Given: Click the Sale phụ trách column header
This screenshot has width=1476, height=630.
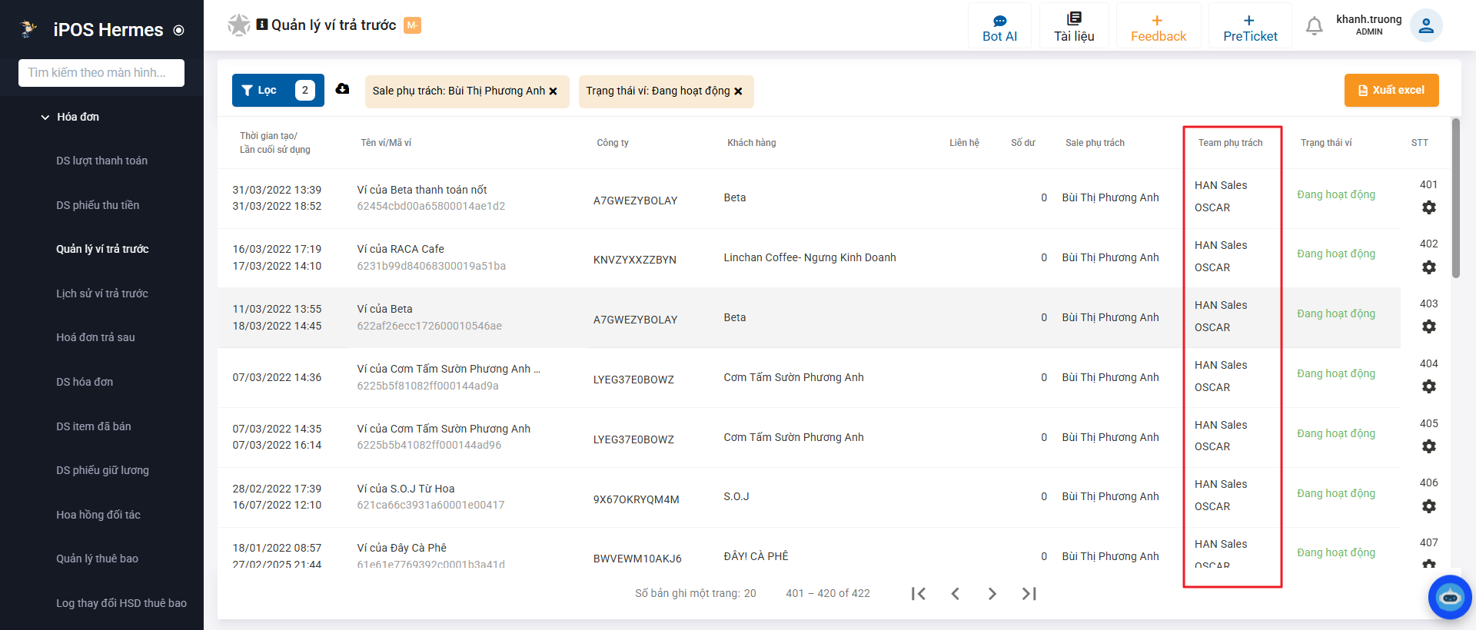Looking at the screenshot, I should click(x=1095, y=143).
